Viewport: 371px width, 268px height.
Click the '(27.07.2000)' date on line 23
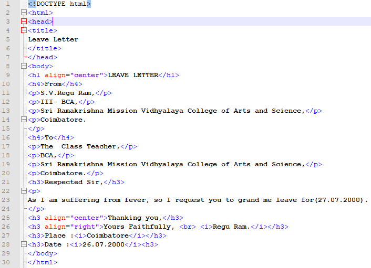[340, 200]
